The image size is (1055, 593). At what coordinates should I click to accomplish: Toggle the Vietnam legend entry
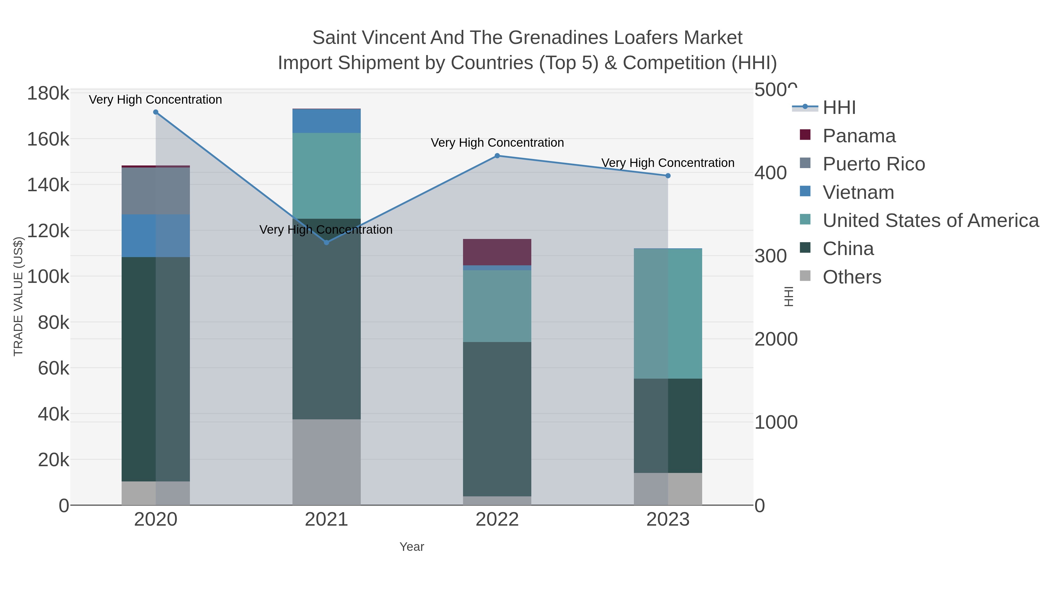pyautogui.click(x=847, y=192)
